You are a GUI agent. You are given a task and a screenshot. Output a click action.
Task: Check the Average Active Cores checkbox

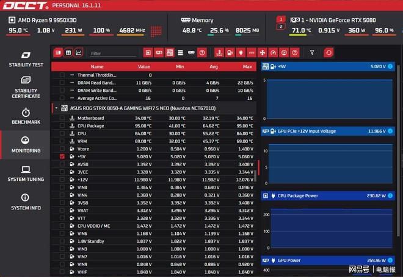[62, 98]
